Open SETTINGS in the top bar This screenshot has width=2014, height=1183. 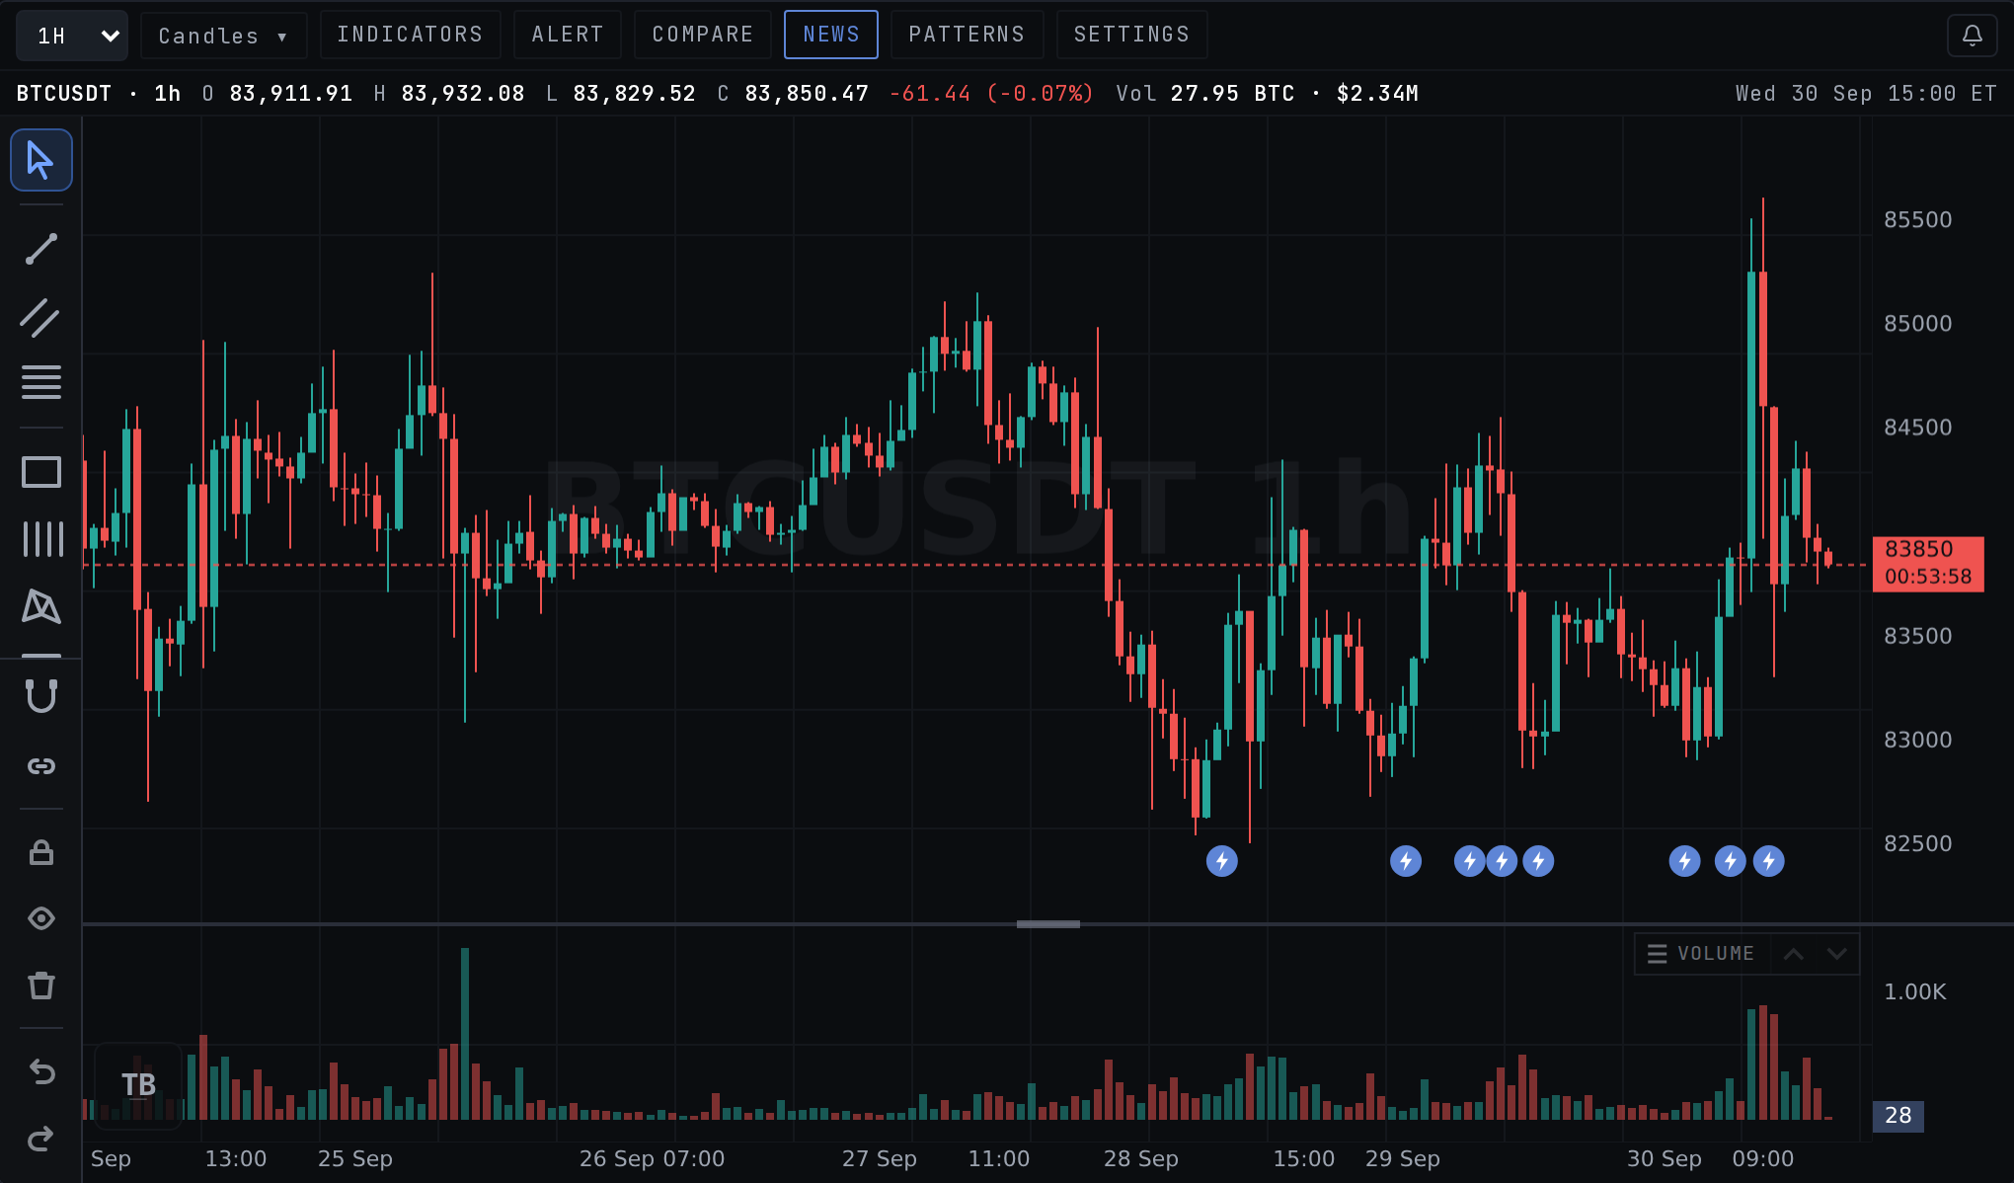pos(1131,35)
